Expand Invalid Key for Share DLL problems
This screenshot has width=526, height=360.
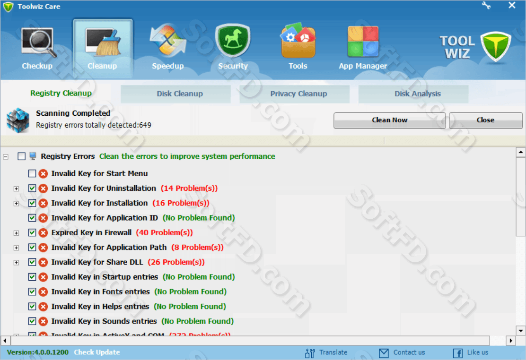coord(16,263)
